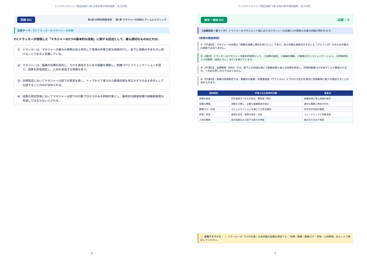This screenshot has width=367, height=259.
Task: Click answer text beginning マネジャーは、組織の目標を設定し
Action: click(x=92, y=67)
